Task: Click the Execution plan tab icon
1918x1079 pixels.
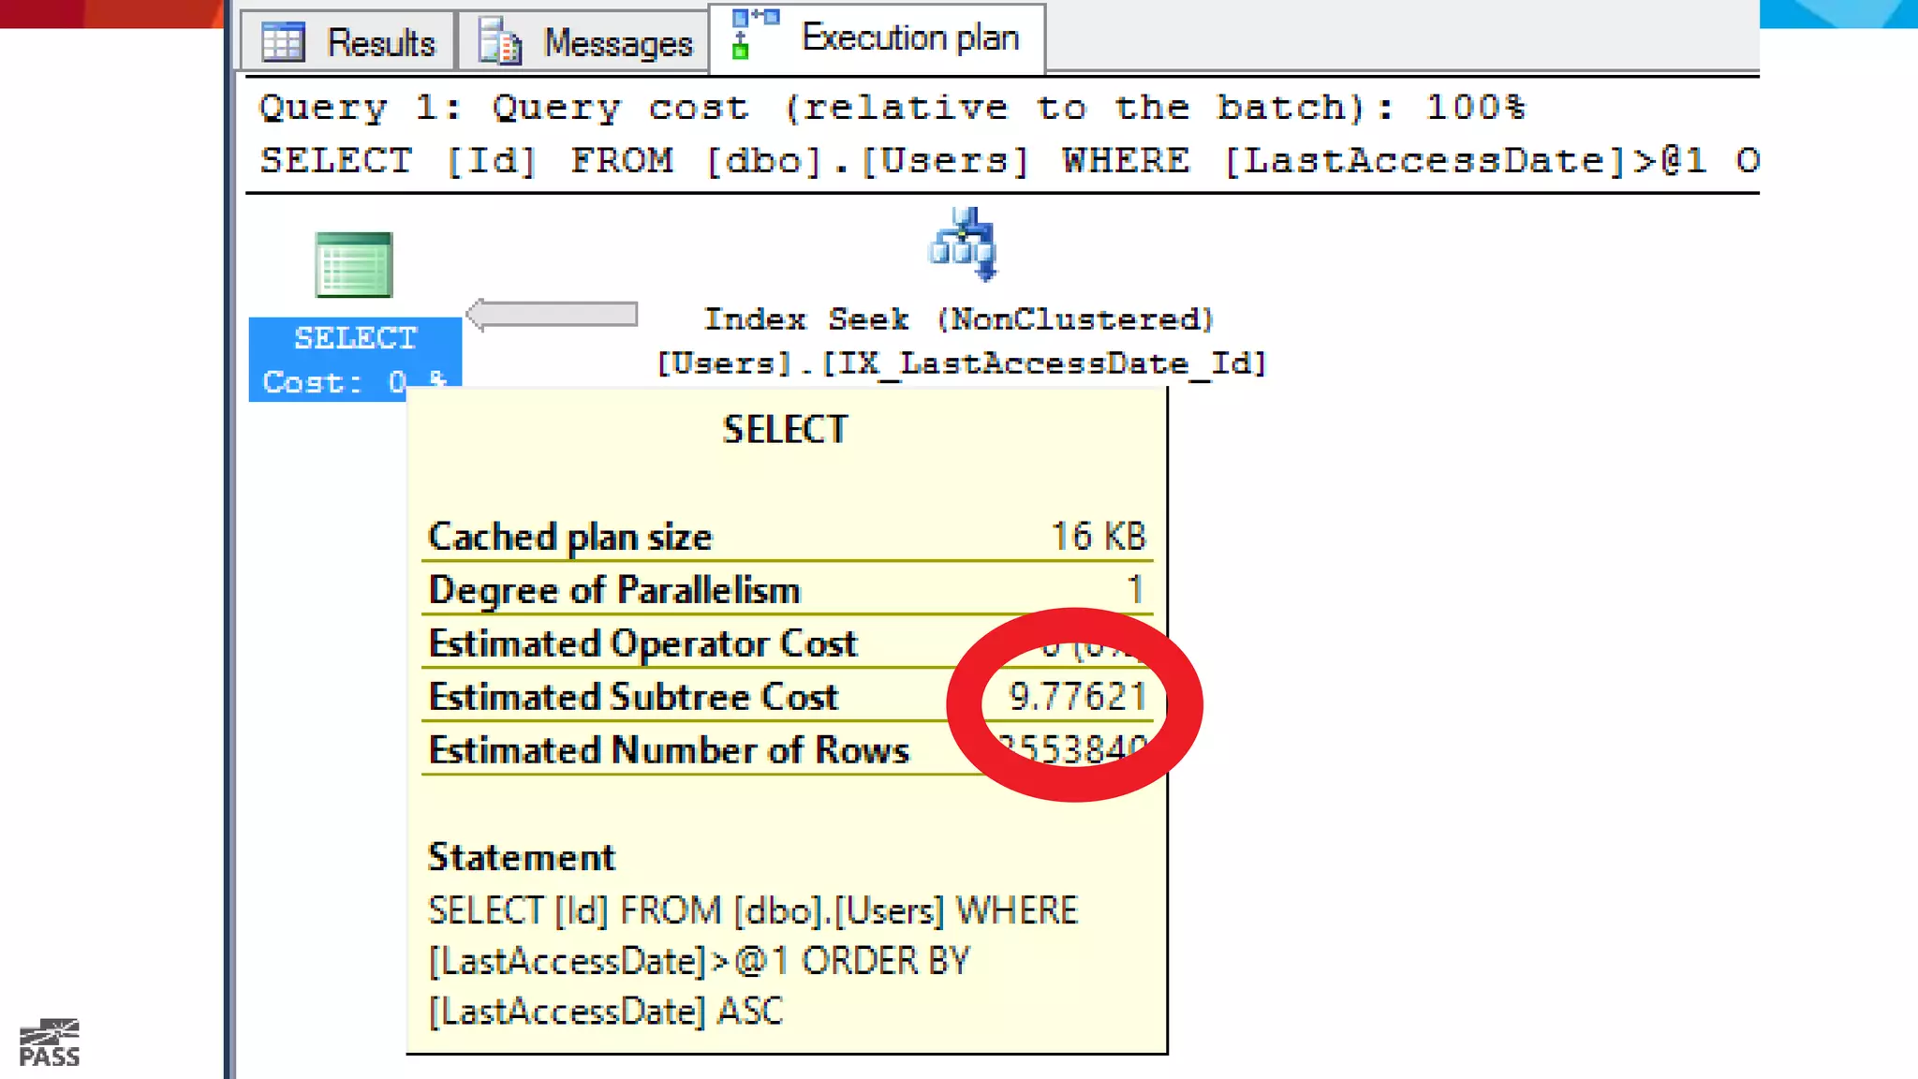Action: 754,34
